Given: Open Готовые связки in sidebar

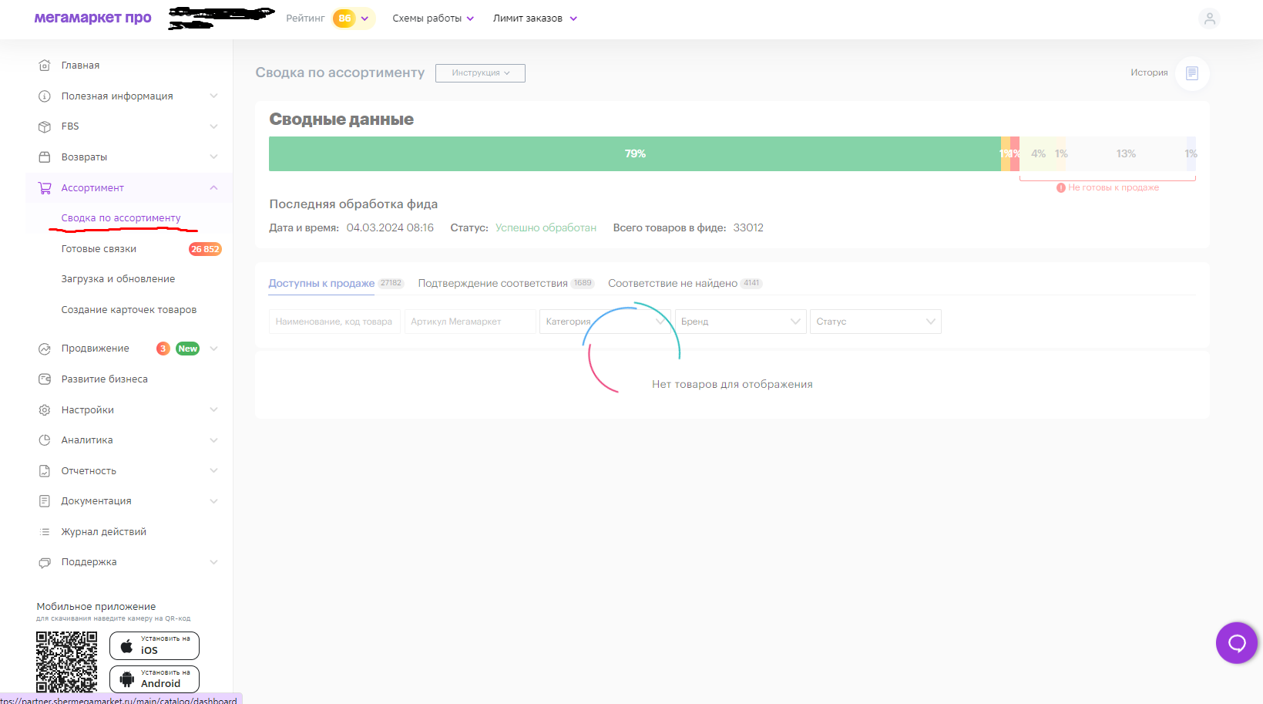Looking at the screenshot, I should tap(99, 249).
